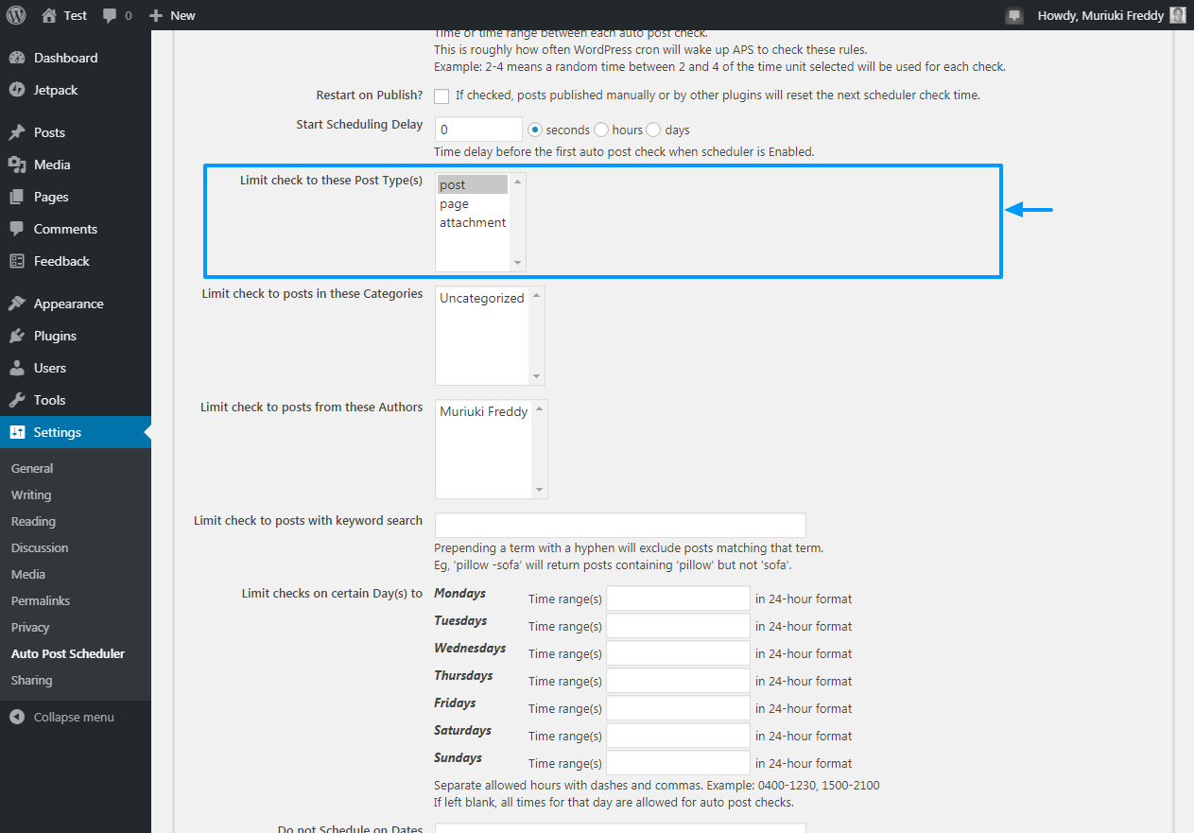Click the Media library icon
Screen dimensions: 1194x833
(17, 165)
